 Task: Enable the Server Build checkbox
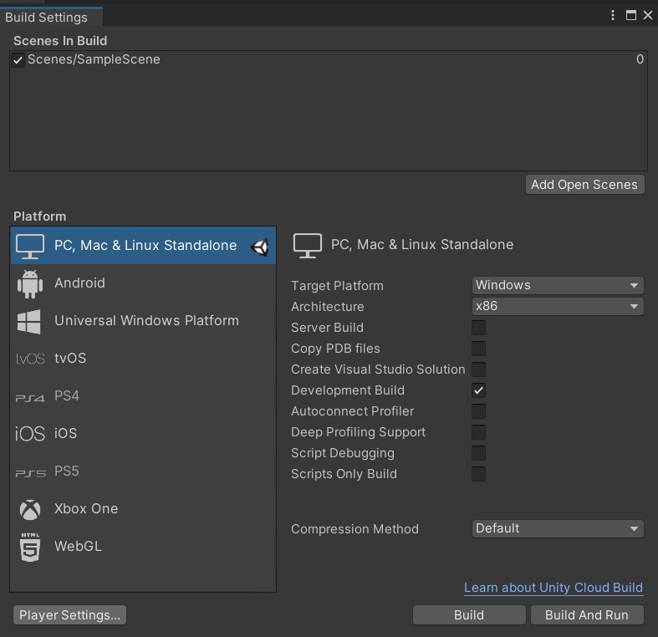click(478, 328)
